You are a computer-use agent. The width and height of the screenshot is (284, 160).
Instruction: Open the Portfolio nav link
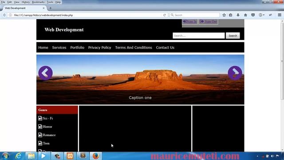(77, 48)
